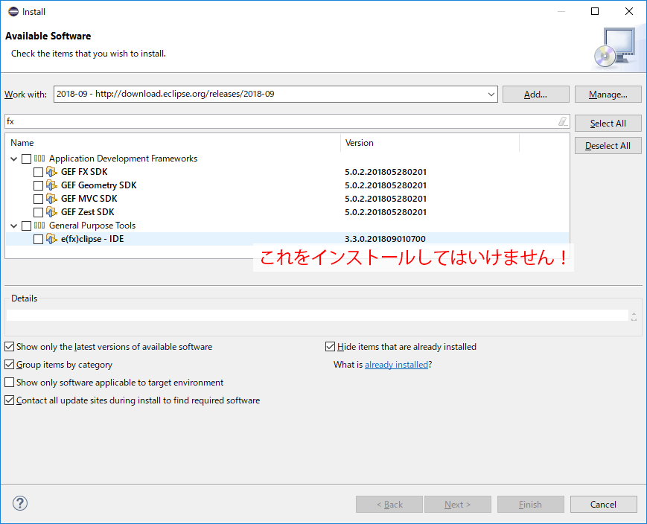Check the GEF Zest SDK checkbox
The image size is (647, 524).
pyautogui.click(x=38, y=212)
